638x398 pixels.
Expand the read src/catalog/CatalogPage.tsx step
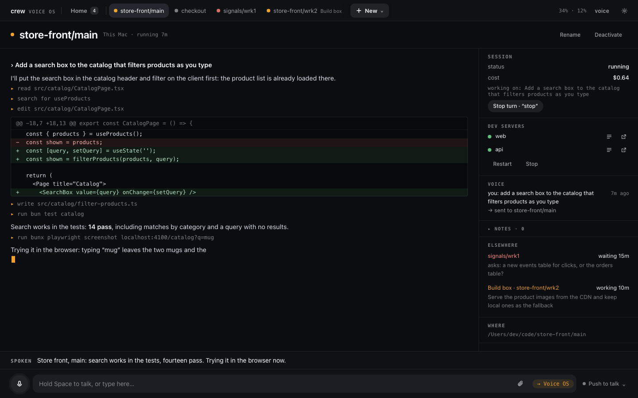67,88
